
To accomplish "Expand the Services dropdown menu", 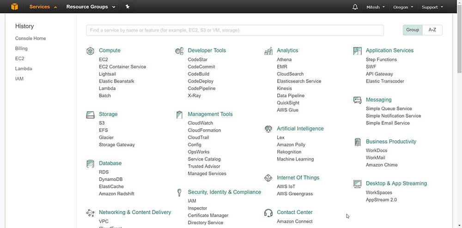I will click(43, 7).
